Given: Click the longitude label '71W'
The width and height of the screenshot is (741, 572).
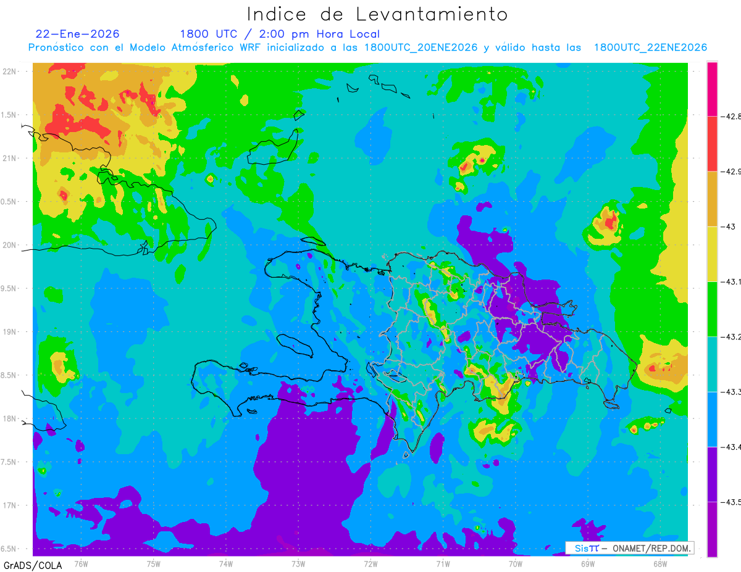Looking at the screenshot, I should [443, 563].
